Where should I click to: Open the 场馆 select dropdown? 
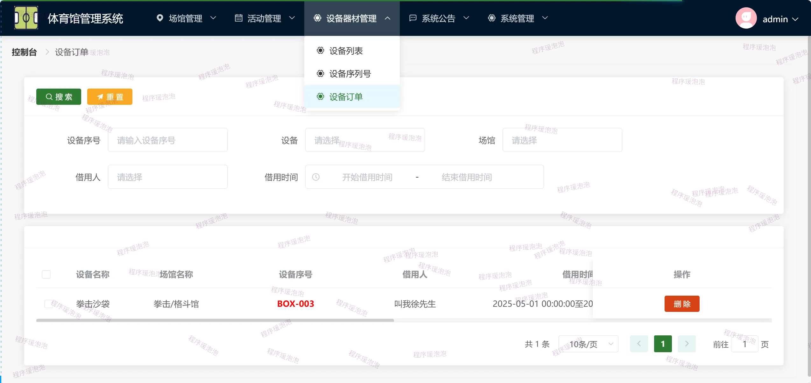pos(562,140)
